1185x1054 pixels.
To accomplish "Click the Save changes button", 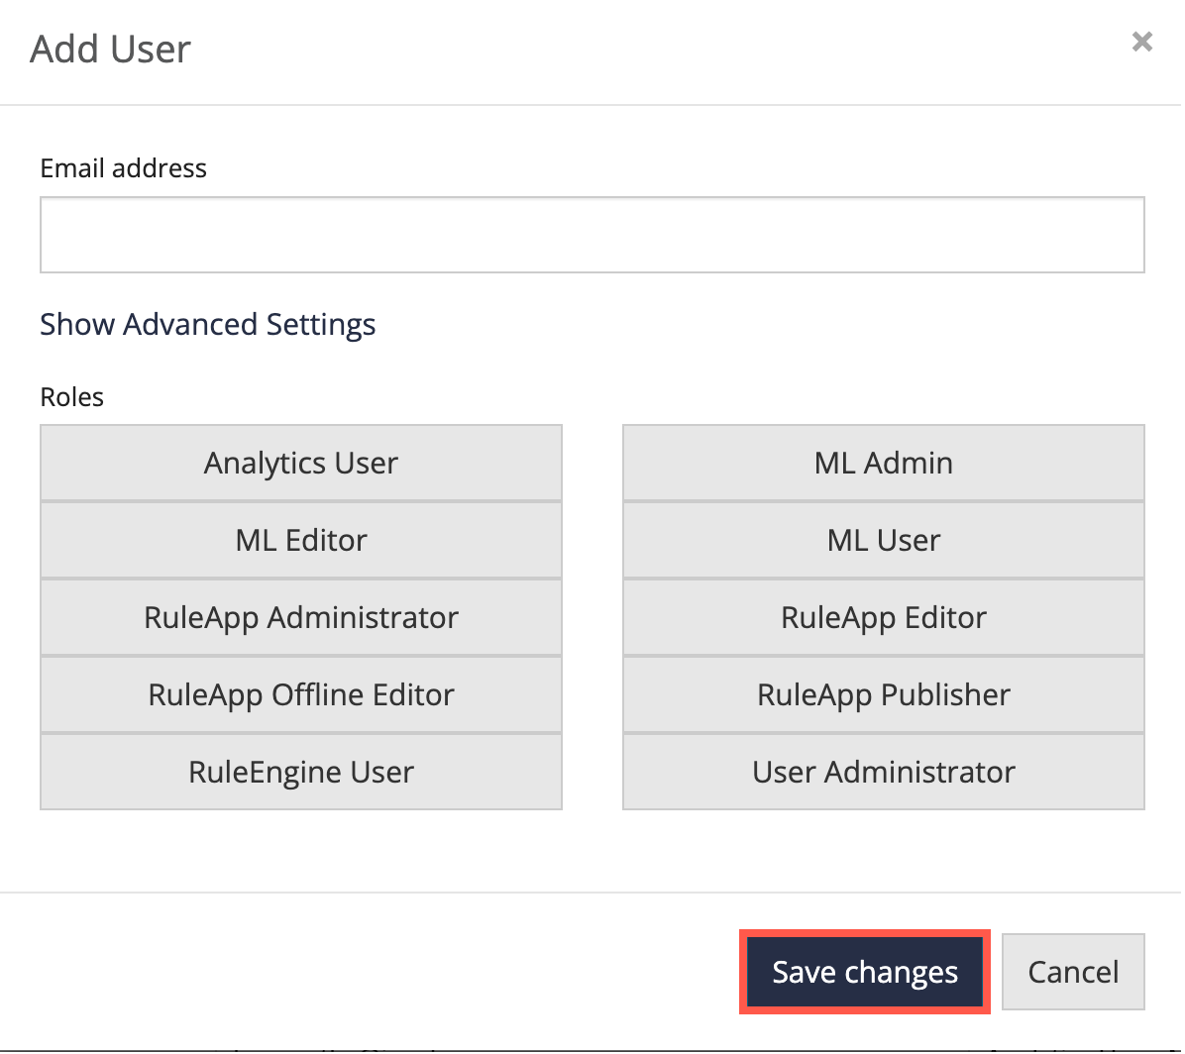I will (864, 972).
